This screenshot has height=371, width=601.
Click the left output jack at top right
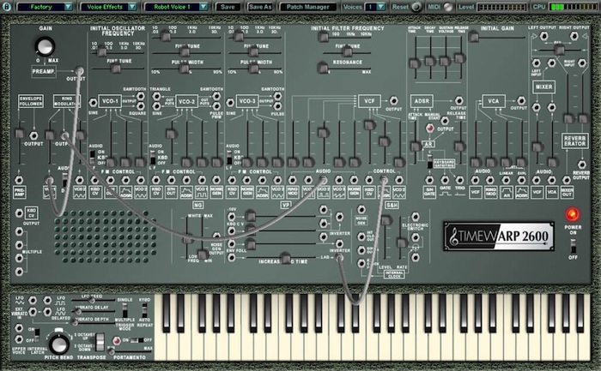coord(543,36)
